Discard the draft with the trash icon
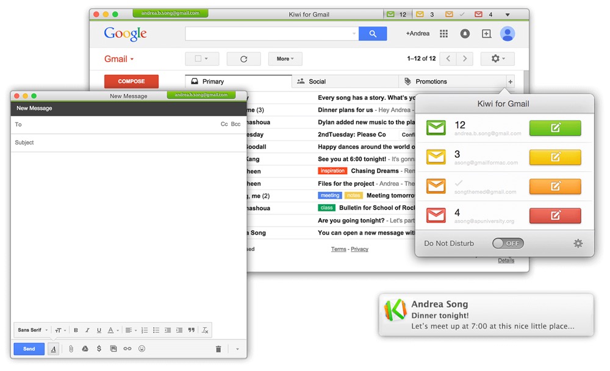Screen dimensions: 610x371 pyautogui.click(x=218, y=349)
